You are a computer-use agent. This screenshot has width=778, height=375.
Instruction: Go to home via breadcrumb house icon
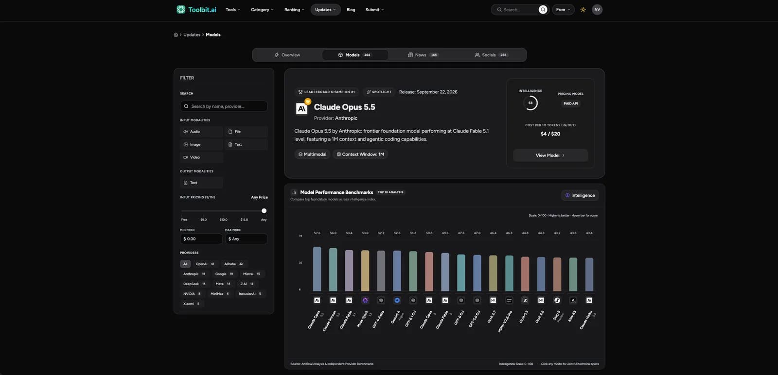176,35
